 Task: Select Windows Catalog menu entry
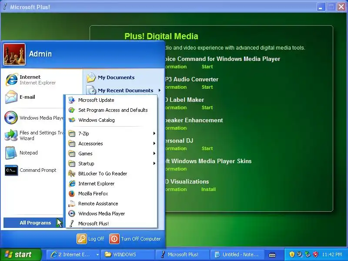click(111, 120)
